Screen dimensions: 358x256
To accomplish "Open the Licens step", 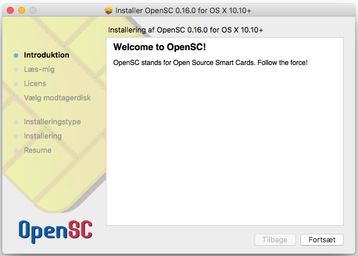I will [35, 83].
